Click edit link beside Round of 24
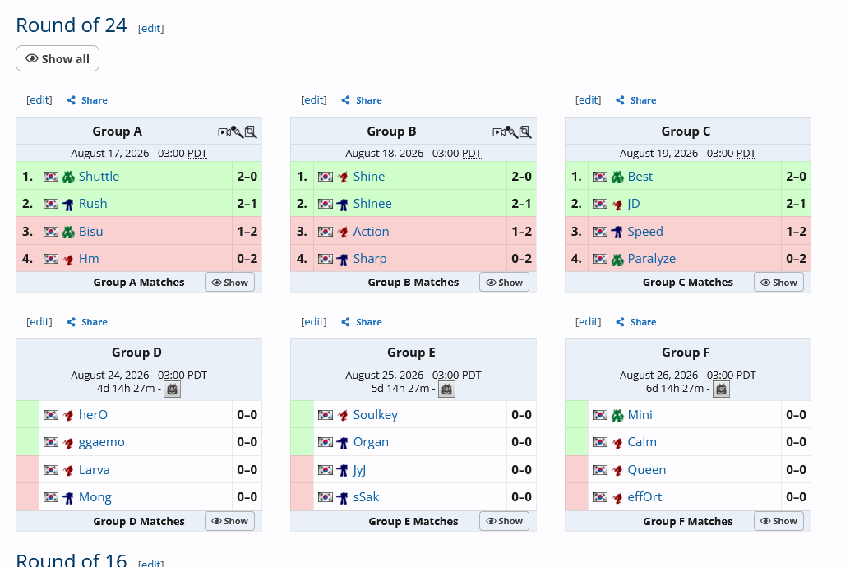Viewport: 850px width, 567px height. click(150, 28)
